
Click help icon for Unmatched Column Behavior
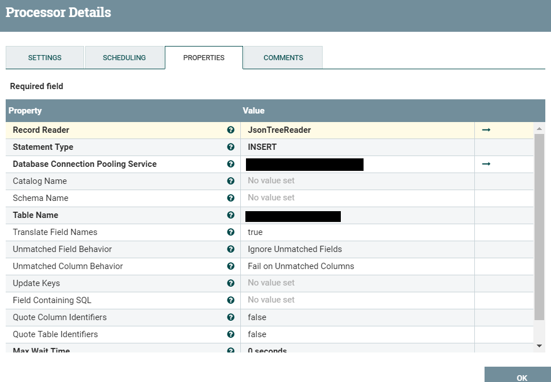point(231,266)
